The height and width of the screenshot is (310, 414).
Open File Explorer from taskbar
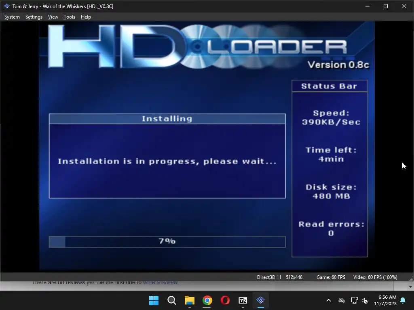tap(189, 300)
